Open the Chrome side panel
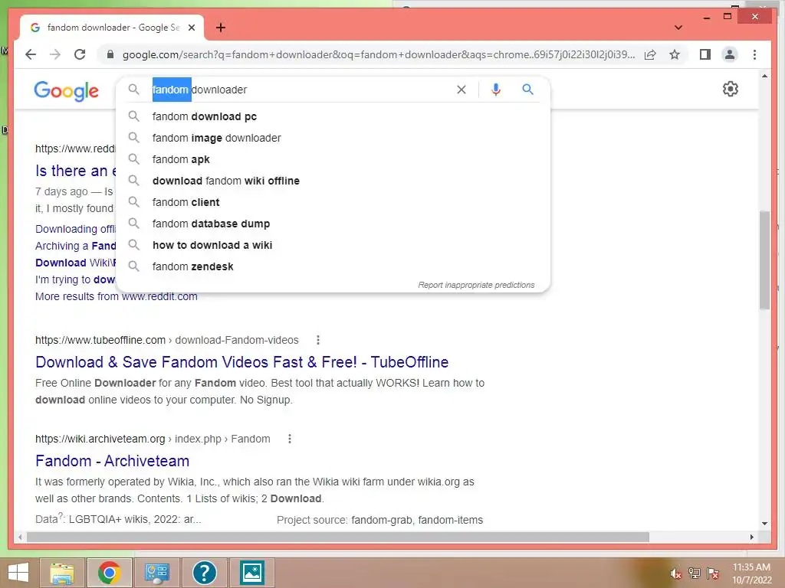785x588 pixels. 705,54
